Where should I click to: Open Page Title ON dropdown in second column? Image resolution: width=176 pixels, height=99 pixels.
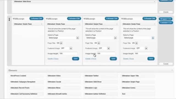[x=59, y=43]
